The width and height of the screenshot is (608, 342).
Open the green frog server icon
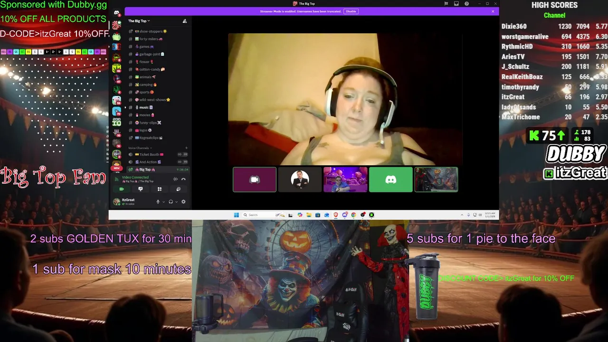pos(116,37)
